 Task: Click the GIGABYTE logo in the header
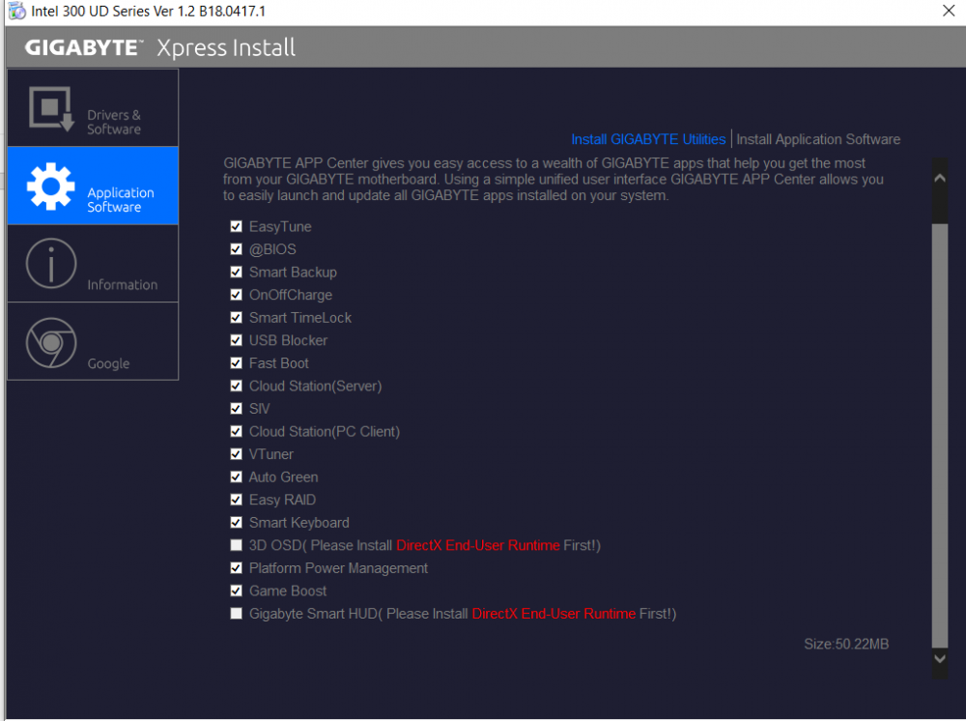coord(84,47)
